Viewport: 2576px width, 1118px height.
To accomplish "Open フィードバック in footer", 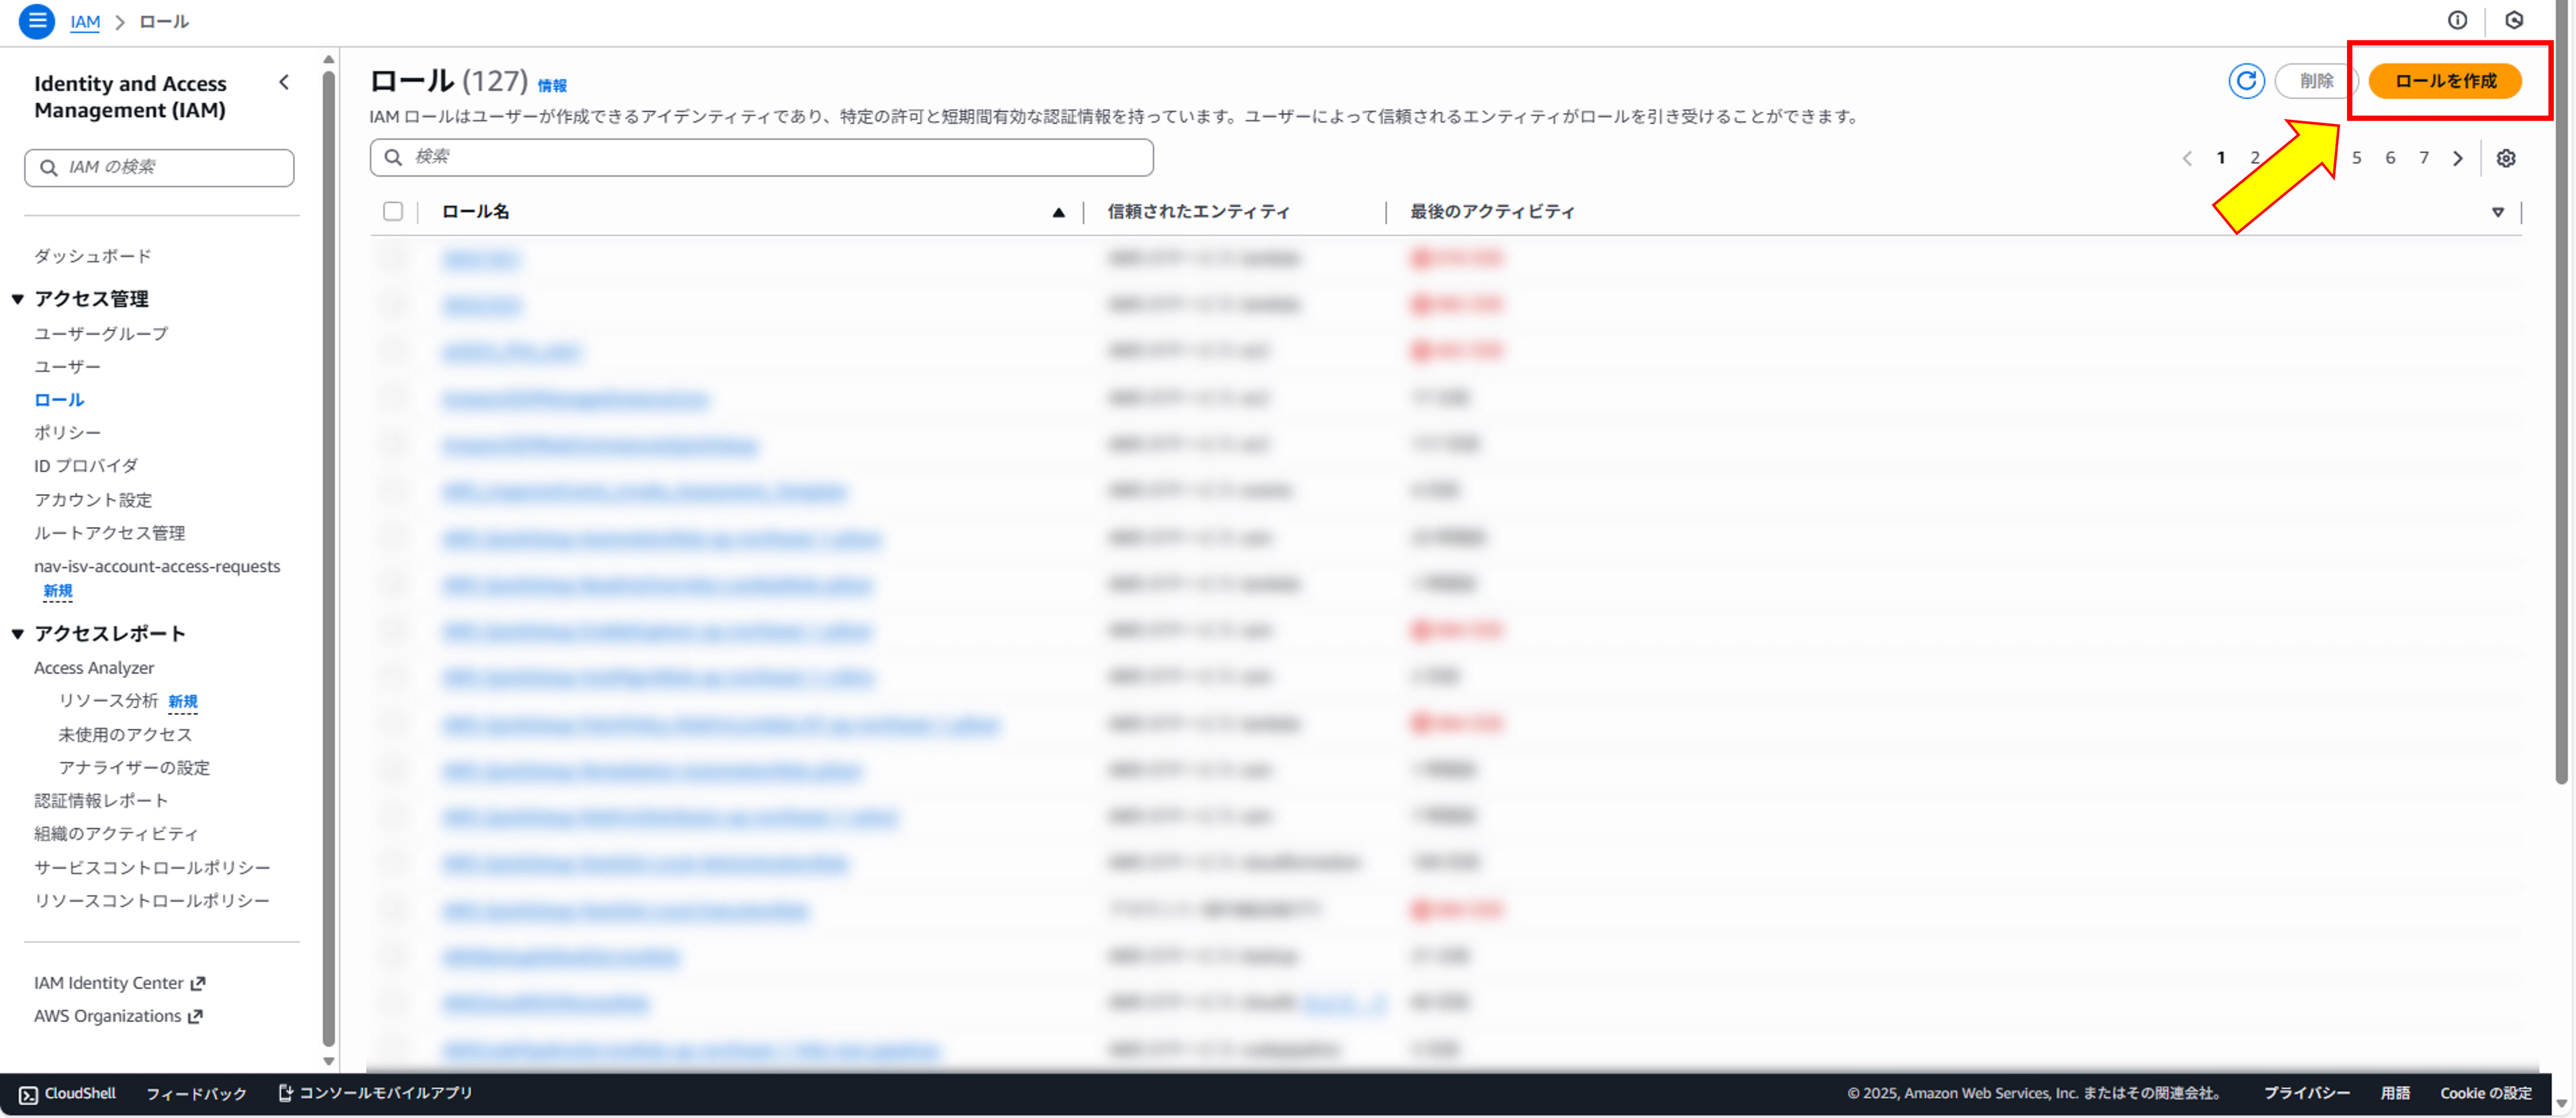I will (196, 1094).
